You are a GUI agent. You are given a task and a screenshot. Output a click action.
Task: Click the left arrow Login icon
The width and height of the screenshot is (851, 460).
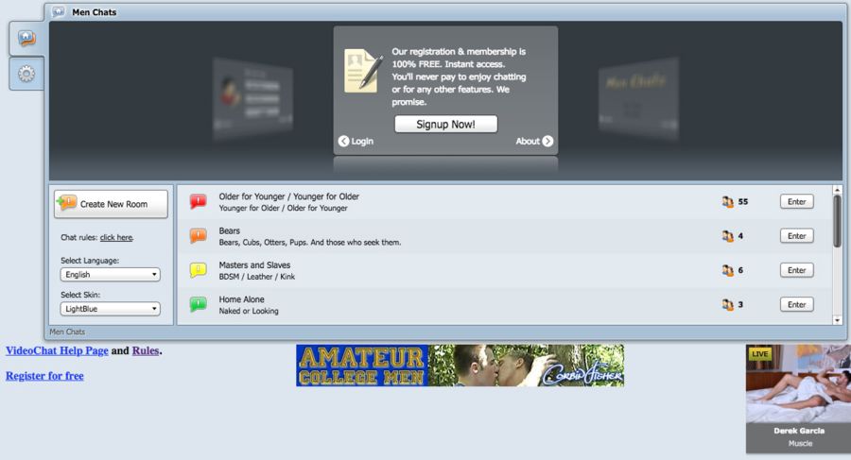pos(344,142)
